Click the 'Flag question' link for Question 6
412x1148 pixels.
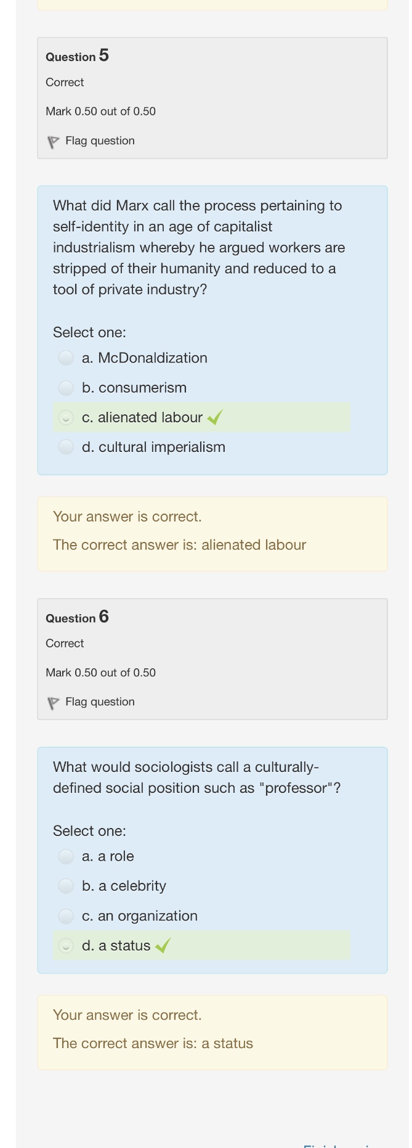[100, 702]
